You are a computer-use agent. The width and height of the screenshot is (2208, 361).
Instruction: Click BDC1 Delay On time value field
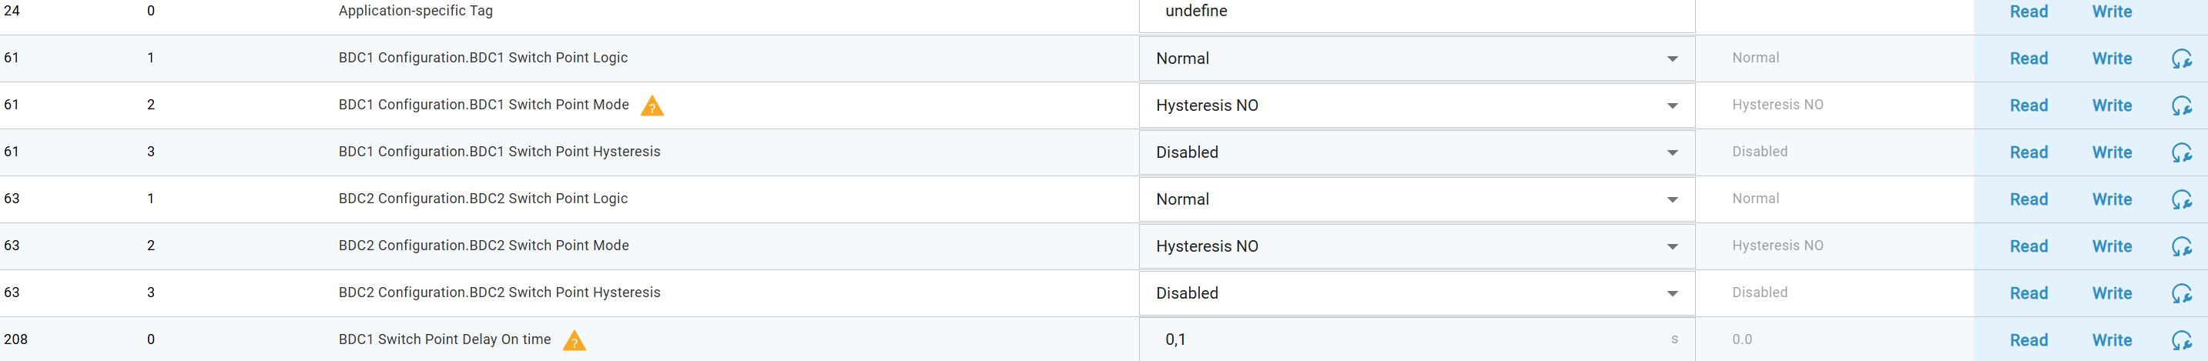(1406, 339)
